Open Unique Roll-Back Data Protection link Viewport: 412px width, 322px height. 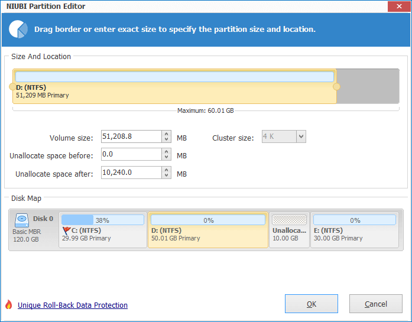[x=73, y=305]
